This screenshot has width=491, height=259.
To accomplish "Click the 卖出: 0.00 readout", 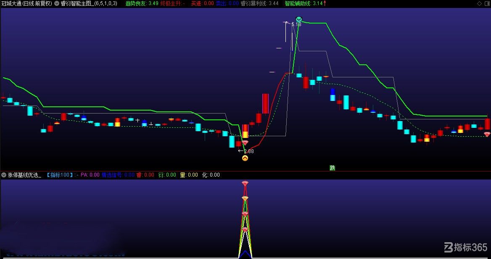I will [x=227, y=3].
